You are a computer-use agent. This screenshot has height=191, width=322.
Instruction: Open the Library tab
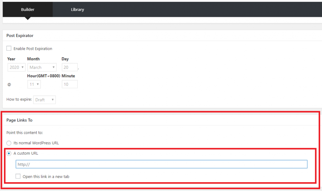point(77,9)
